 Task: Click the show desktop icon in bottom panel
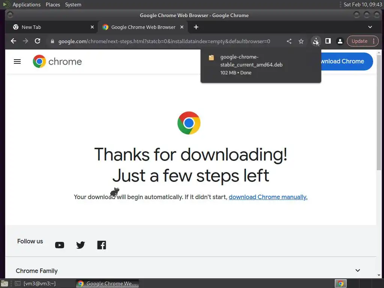click(x=4, y=283)
